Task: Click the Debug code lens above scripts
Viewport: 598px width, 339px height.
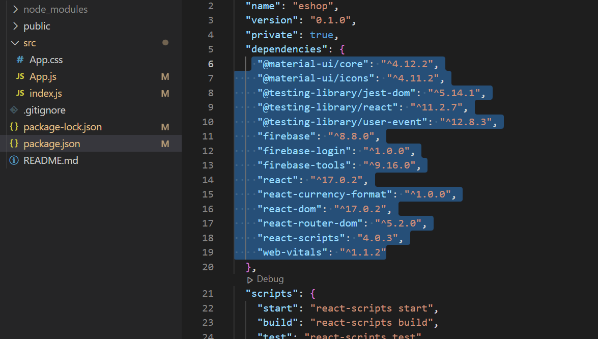Action: pos(270,279)
